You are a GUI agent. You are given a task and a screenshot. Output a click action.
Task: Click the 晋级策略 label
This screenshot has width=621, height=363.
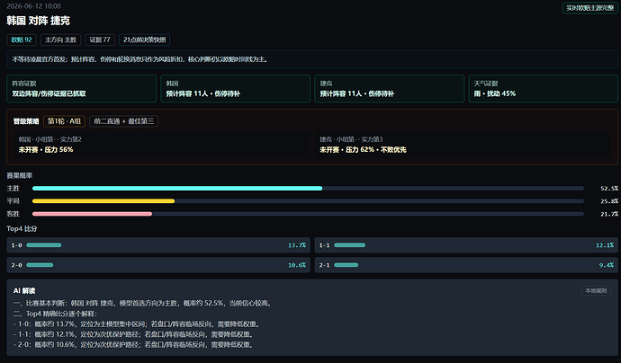coord(26,121)
